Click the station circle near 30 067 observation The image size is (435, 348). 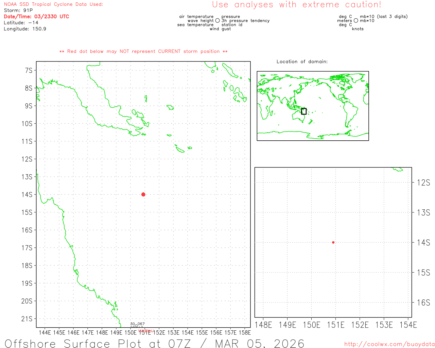click(x=136, y=326)
